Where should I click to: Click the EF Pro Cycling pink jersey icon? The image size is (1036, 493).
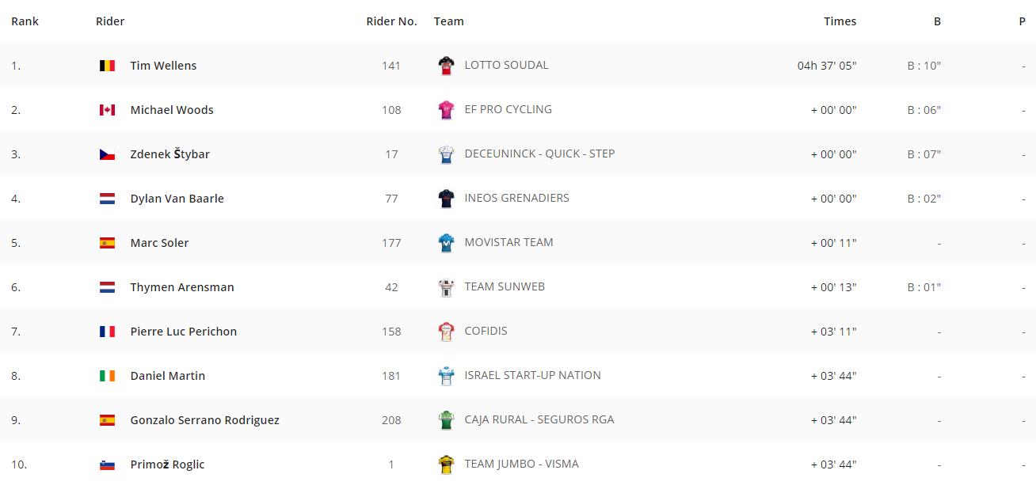(x=446, y=110)
